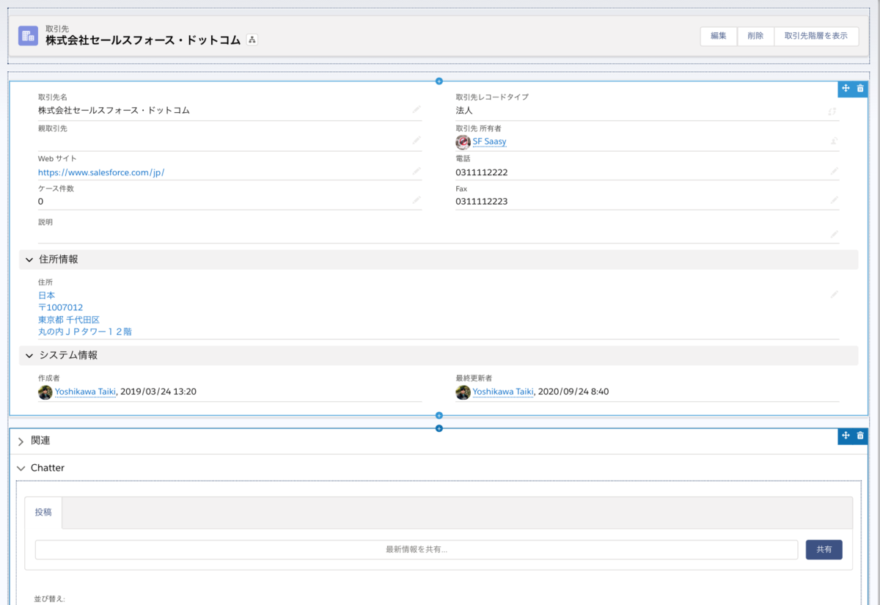Click the 最新情報を共有... input field
This screenshot has height=605, width=880.
coord(417,550)
